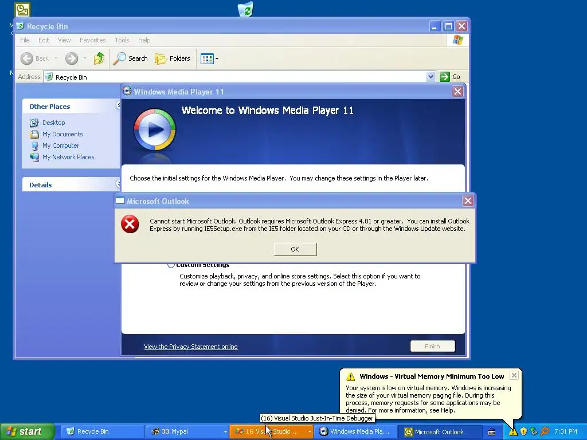Go up one folder level in Recycle Bin
The image size is (587, 440).
pyautogui.click(x=99, y=58)
